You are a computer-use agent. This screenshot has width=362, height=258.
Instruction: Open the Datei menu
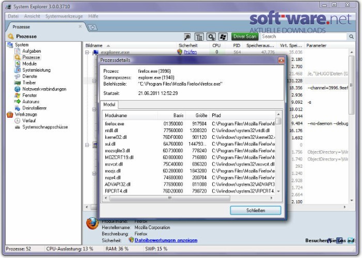[x=13, y=16]
